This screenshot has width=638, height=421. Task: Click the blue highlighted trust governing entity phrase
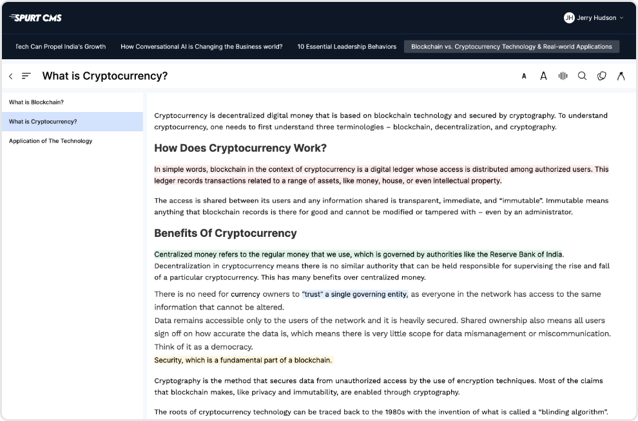tap(355, 294)
